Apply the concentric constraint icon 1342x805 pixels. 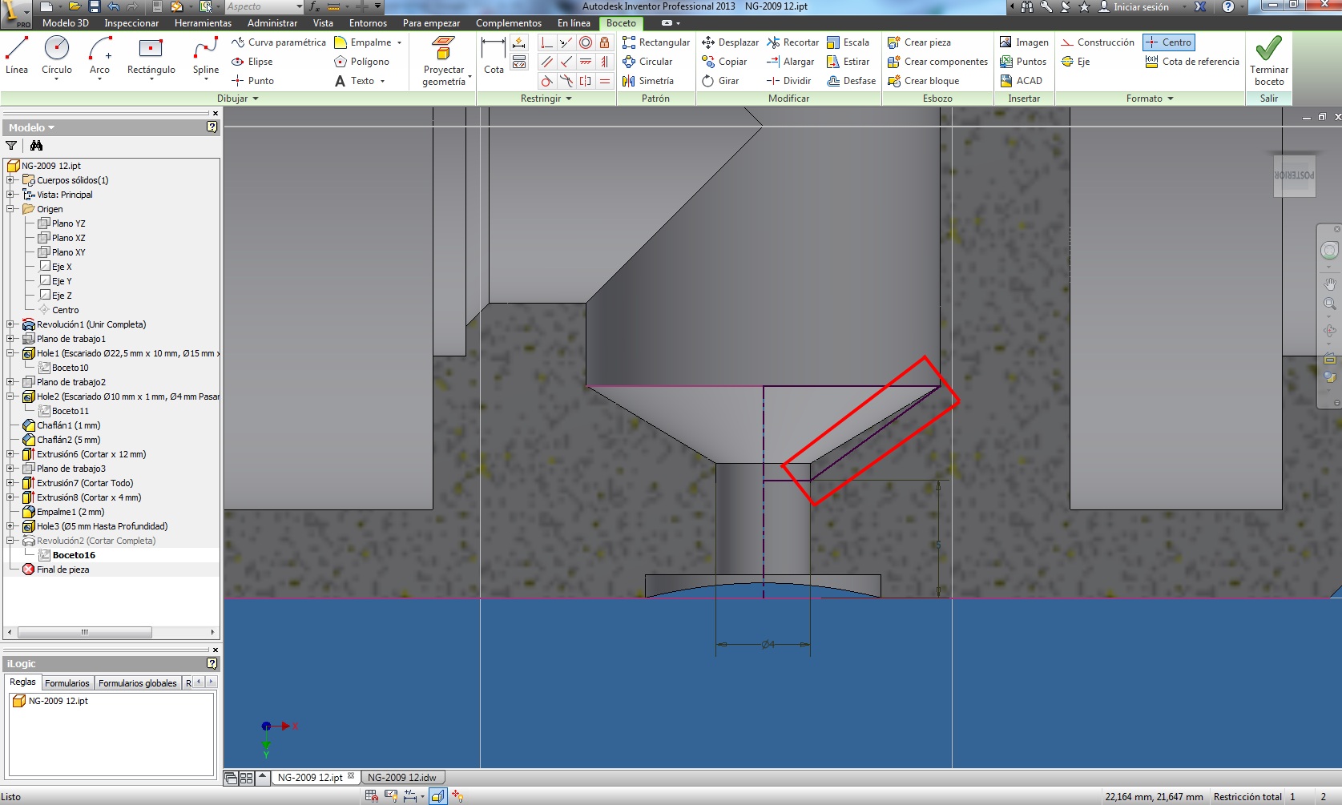pos(586,42)
